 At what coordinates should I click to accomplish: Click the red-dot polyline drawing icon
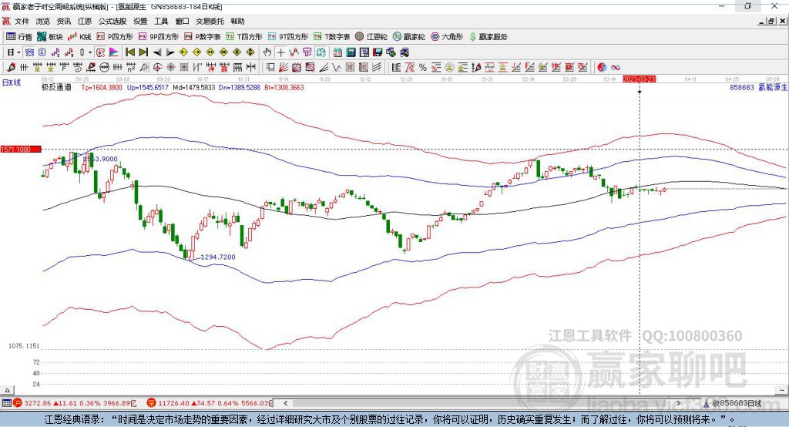pos(294,52)
